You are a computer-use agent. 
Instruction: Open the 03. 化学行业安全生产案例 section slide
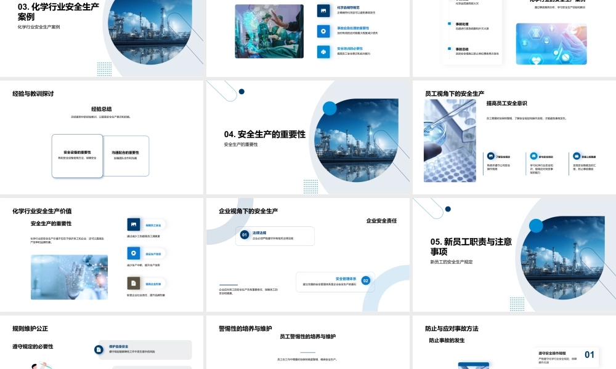click(x=102, y=38)
